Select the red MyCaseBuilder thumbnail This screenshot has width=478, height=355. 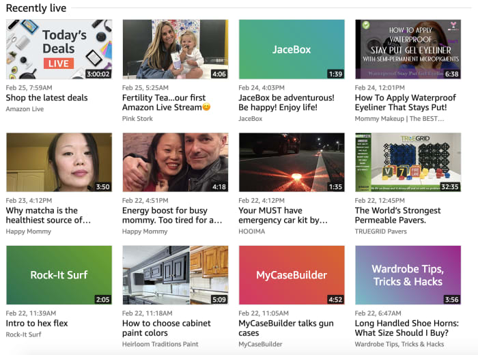[292, 275]
